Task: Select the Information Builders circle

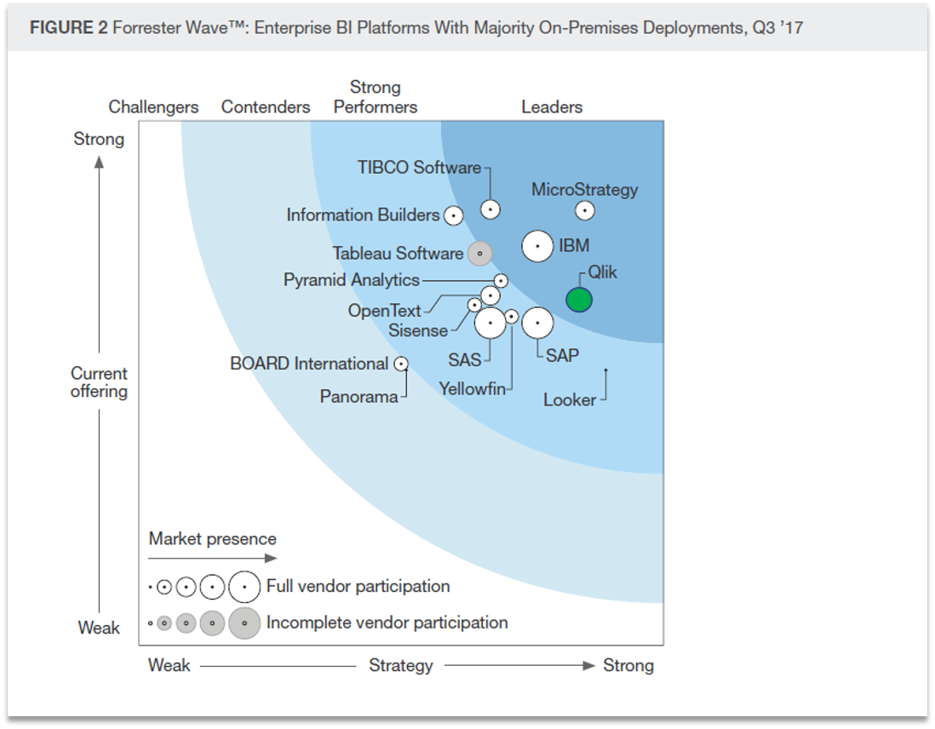Action: pos(453,215)
